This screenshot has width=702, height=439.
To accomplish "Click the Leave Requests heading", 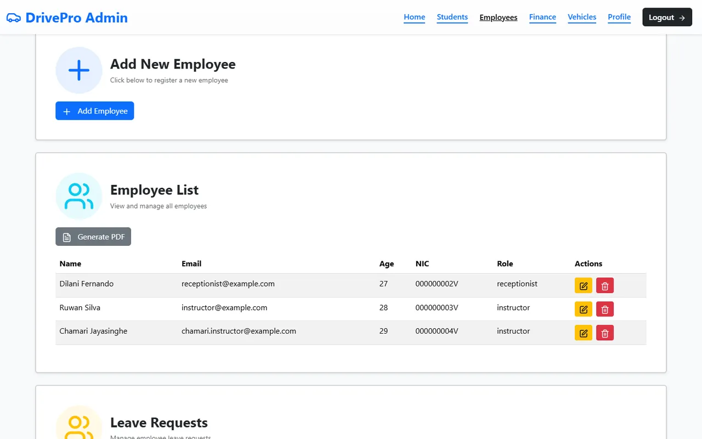I will (x=159, y=423).
